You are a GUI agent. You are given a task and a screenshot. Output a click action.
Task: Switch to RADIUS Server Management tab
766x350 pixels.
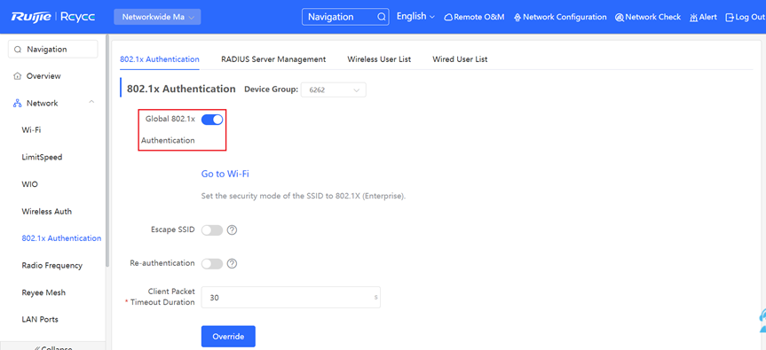click(x=273, y=59)
